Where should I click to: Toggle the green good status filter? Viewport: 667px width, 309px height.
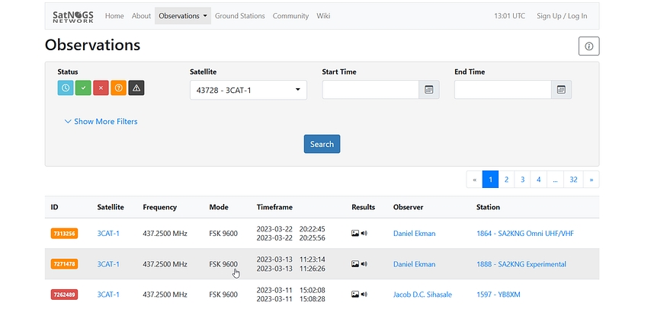pos(83,88)
